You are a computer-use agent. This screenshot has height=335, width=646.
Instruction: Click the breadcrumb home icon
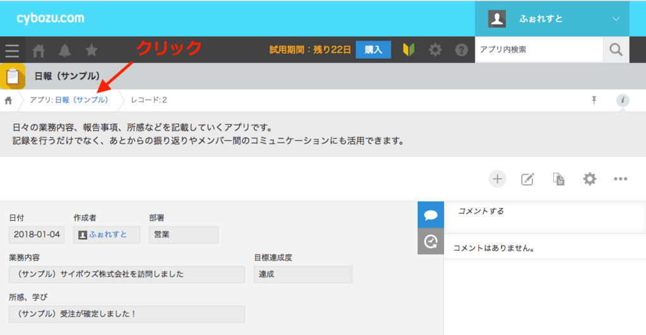pos(8,100)
